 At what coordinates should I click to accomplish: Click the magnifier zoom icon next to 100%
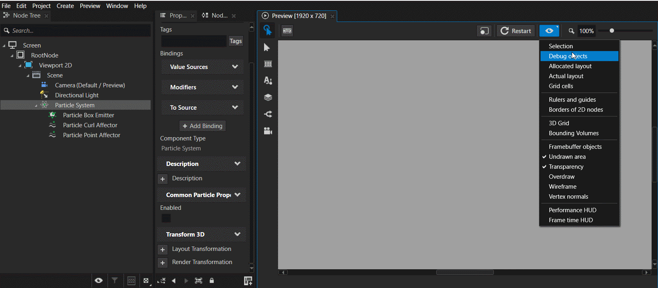571,31
